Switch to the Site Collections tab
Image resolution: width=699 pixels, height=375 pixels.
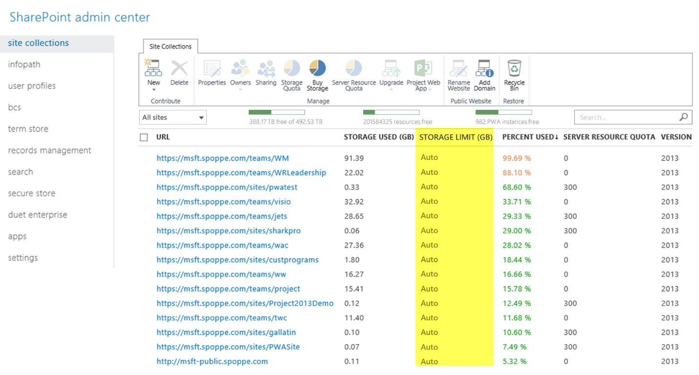(x=170, y=46)
